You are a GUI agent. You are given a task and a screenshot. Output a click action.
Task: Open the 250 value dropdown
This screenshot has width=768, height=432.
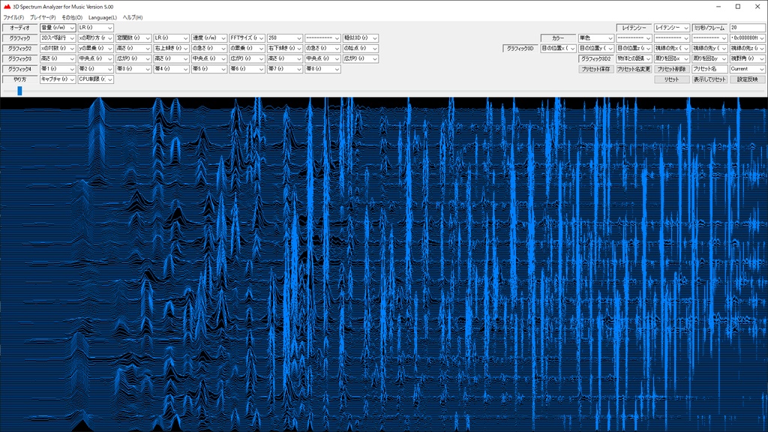coord(284,38)
